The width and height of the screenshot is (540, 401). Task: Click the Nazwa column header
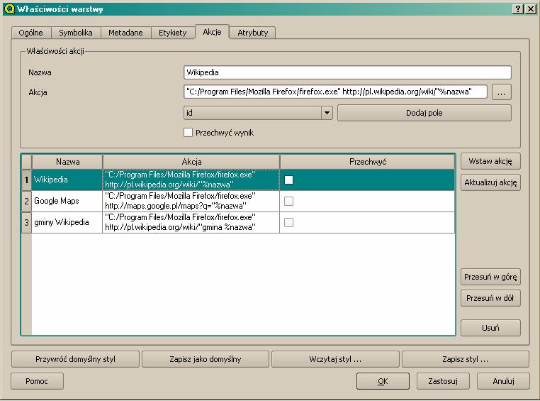point(67,162)
